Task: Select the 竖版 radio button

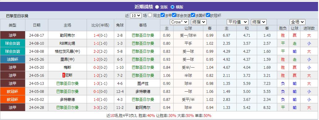Action: pos(157,7)
